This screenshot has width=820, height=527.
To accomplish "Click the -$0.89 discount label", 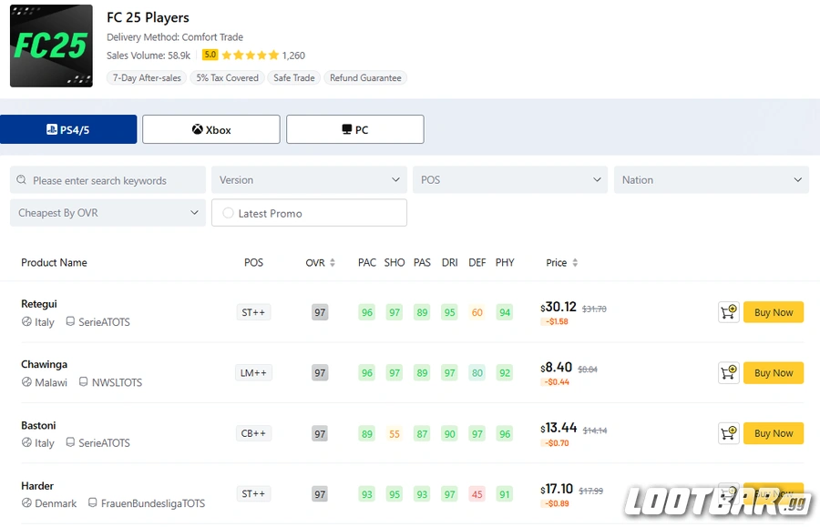I will (557, 503).
